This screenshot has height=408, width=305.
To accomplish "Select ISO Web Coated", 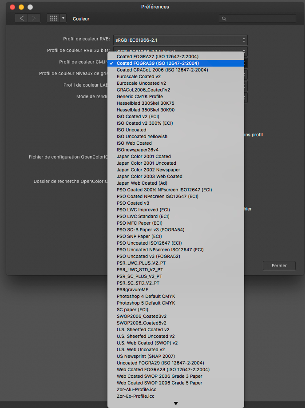I will click(x=176, y=143).
